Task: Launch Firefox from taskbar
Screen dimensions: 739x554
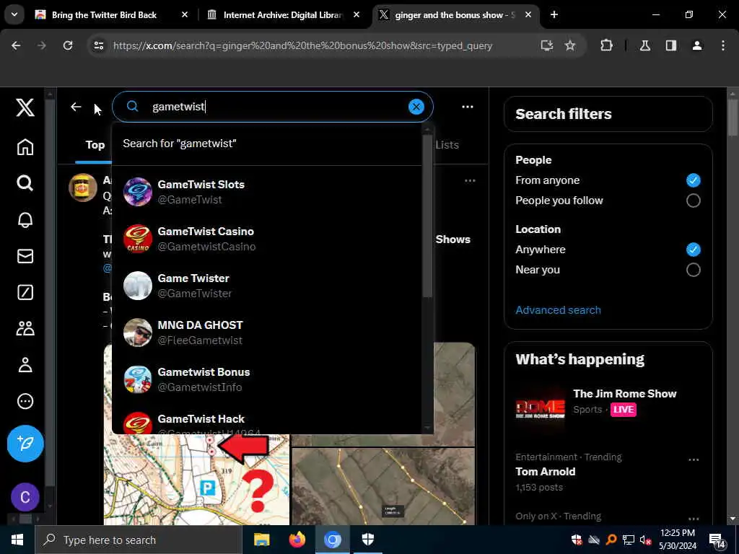Action: (297, 540)
